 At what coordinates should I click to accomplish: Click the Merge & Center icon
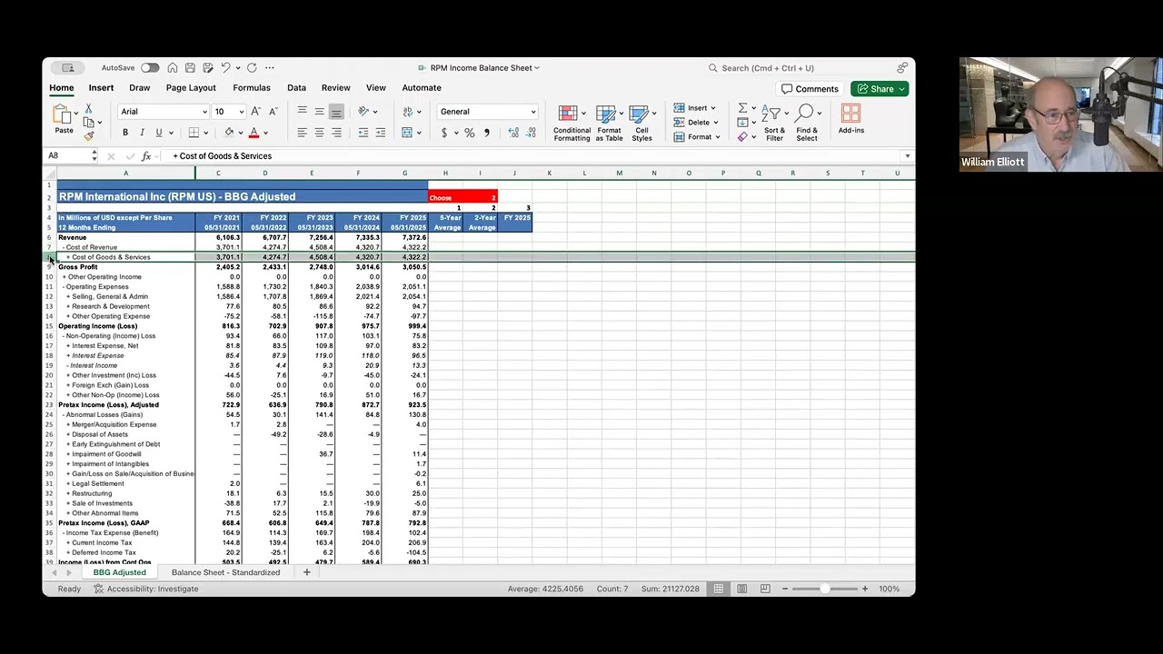coord(407,133)
